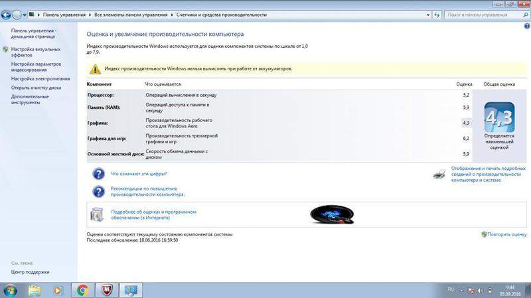Select 'Панель управления' breadcrumb in address bar

[64, 15]
